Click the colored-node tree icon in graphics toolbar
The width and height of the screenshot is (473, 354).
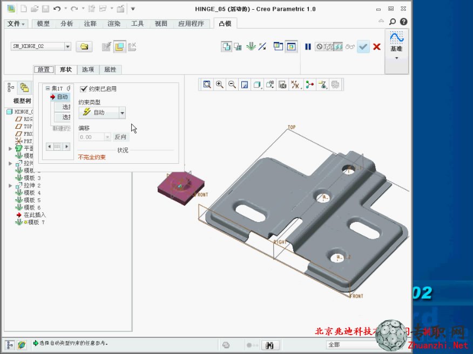pos(309,85)
